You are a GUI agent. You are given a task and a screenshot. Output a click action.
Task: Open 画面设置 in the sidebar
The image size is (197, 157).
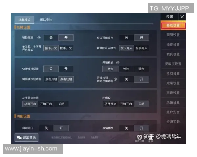click(x=173, y=35)
